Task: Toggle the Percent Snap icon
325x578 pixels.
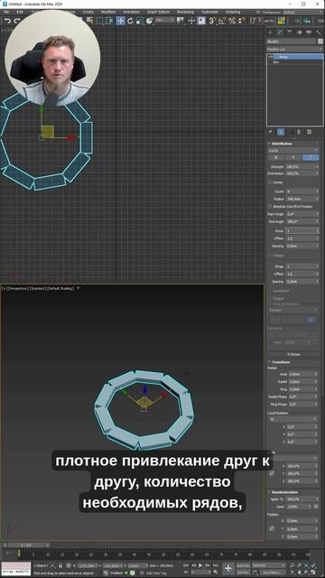Action: coord(232,21)
